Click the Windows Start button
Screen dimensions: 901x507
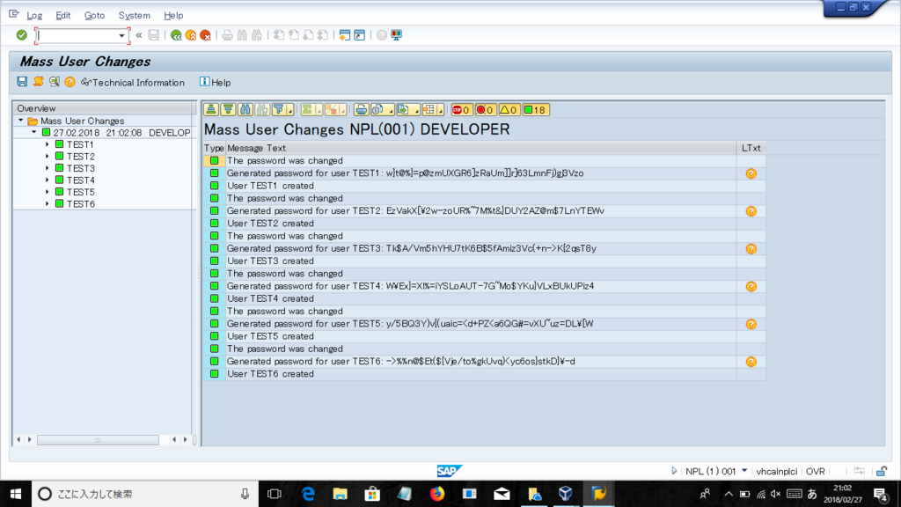16,494
